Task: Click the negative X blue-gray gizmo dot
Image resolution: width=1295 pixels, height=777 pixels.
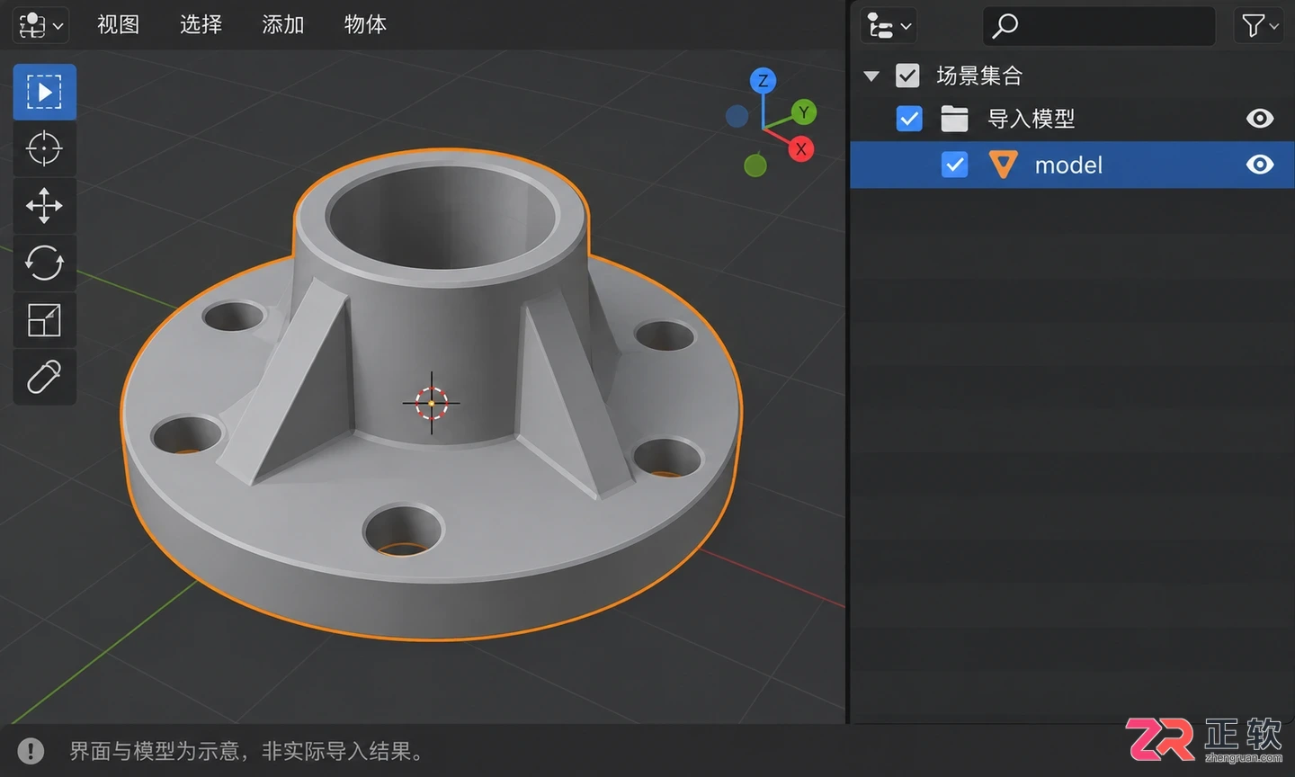Action: (x=737, y=116)
